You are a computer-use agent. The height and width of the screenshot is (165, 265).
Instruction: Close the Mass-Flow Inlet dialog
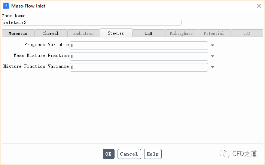click(x=259, y=6)
